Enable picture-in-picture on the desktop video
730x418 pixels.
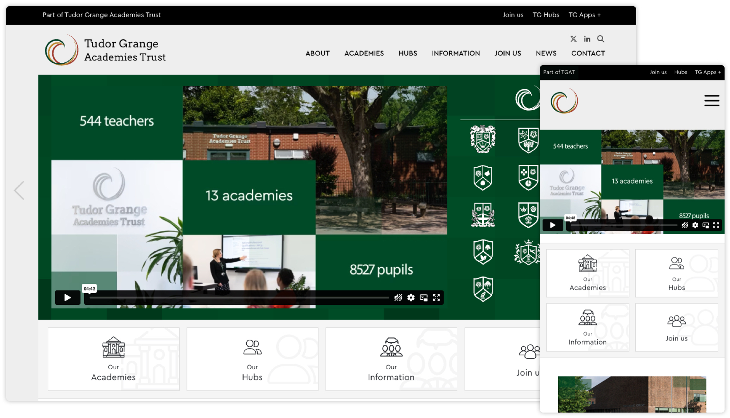pyautogui.click(x=424, y=297)
